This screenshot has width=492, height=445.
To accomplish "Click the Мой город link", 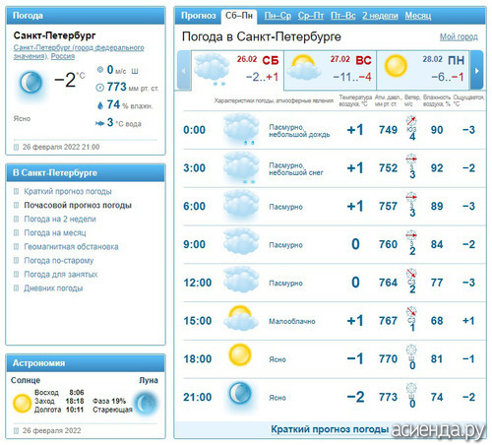I will (x=459, y=36).
